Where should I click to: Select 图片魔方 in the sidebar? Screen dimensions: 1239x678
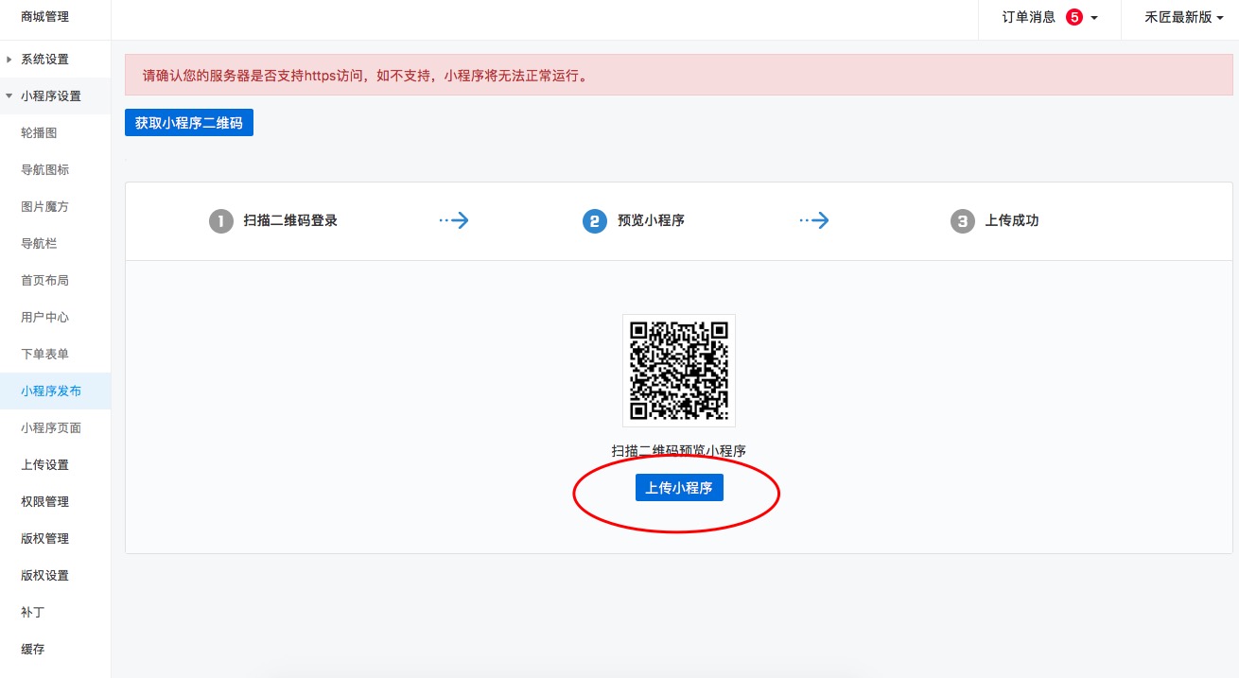pyautogui.click(x=44, y=207)
